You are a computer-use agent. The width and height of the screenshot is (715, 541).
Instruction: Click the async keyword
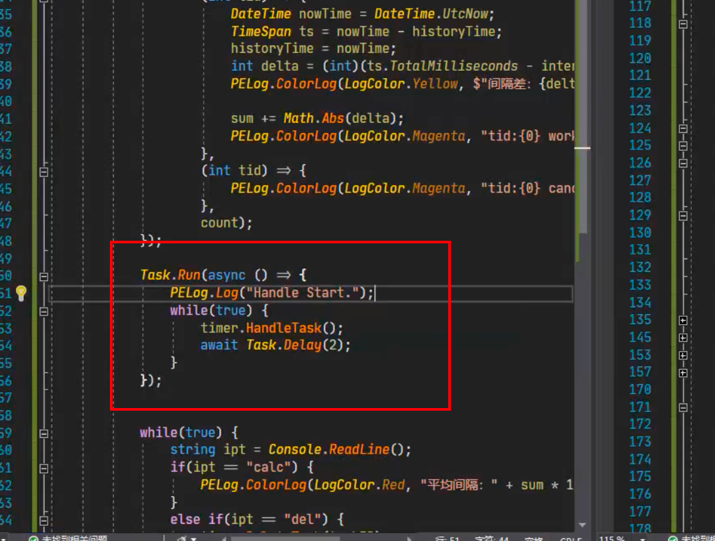pos(226,276)
